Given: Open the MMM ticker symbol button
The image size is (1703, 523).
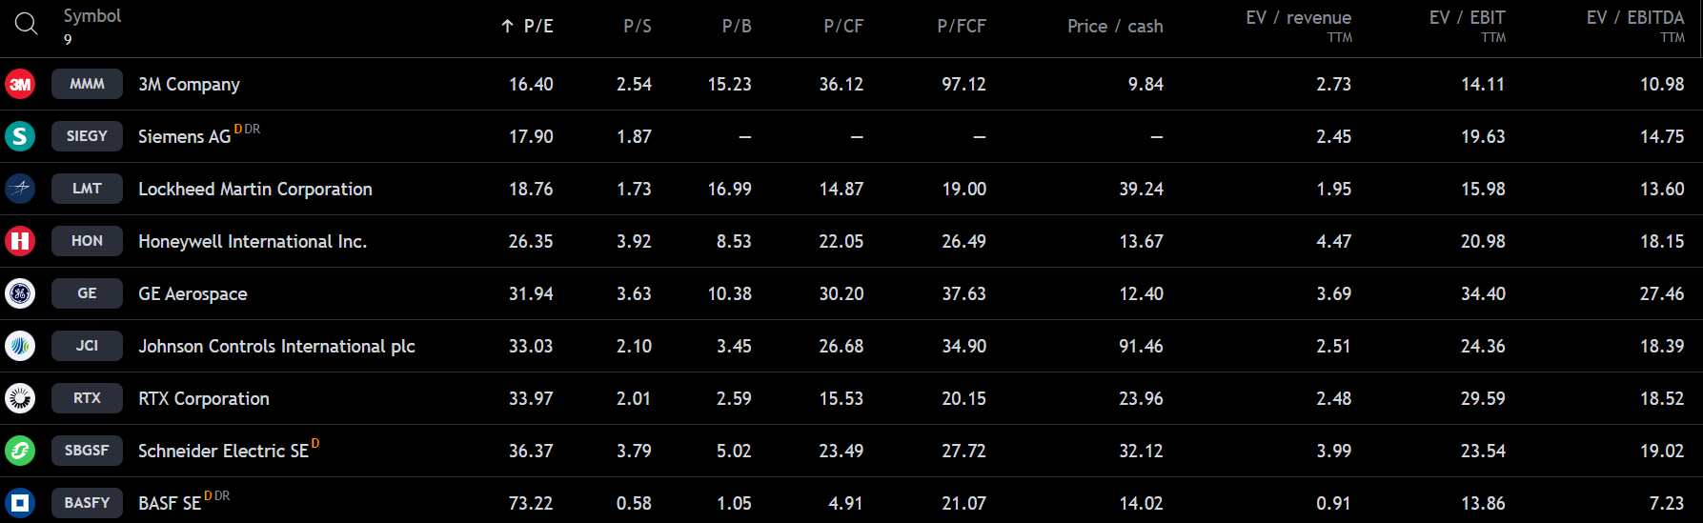Looking at the screenshot, I should pyautogui.click(x=87, y=84).
